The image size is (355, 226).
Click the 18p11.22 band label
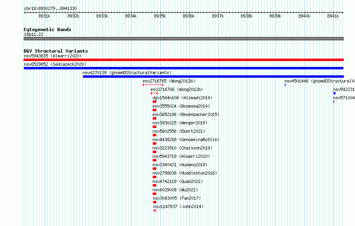(x=34, y=34)
